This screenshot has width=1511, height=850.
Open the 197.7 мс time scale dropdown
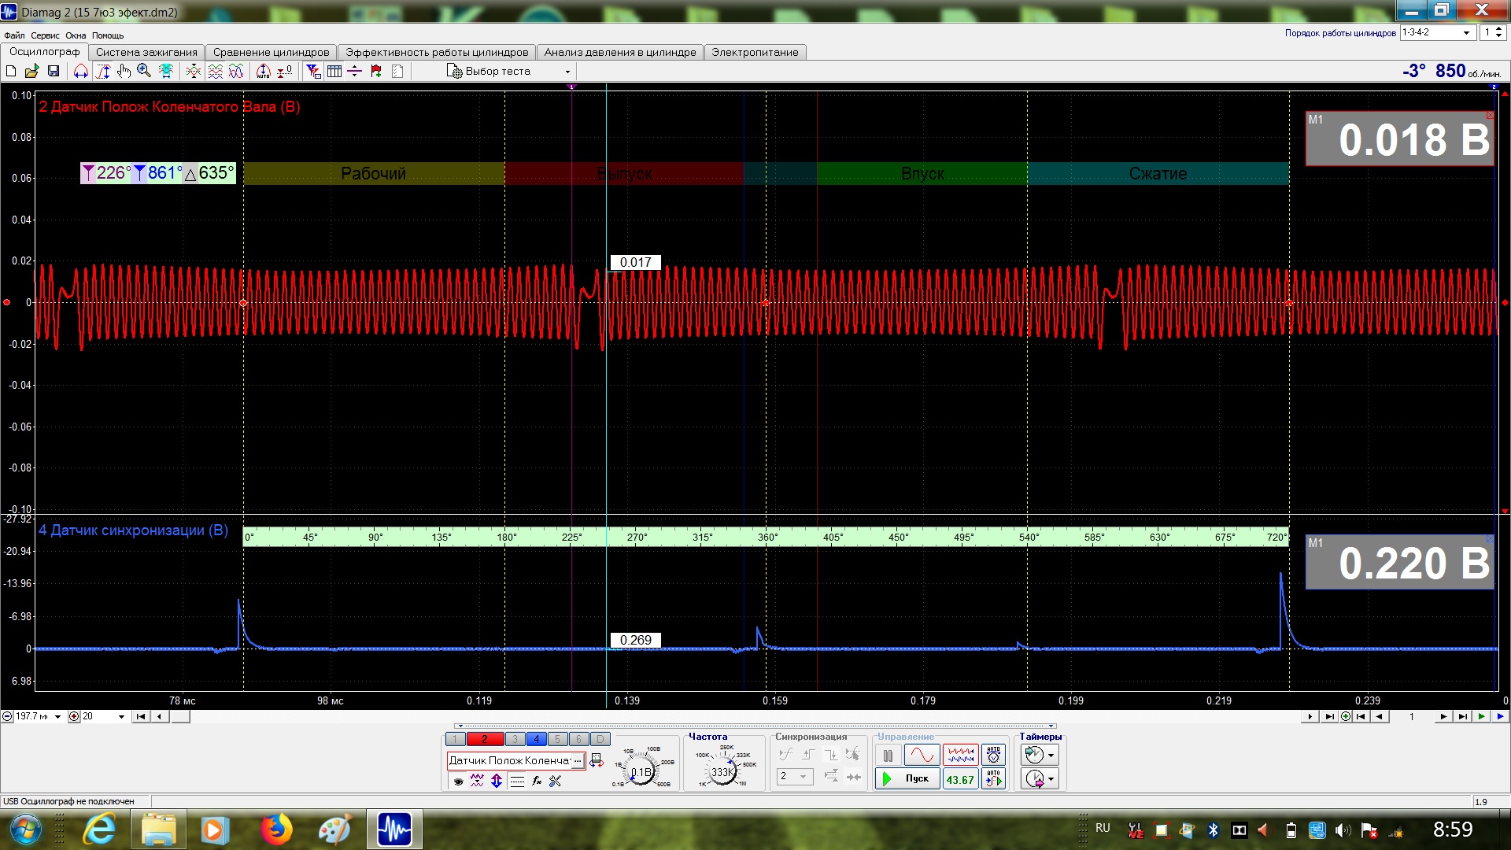point(57,717)
